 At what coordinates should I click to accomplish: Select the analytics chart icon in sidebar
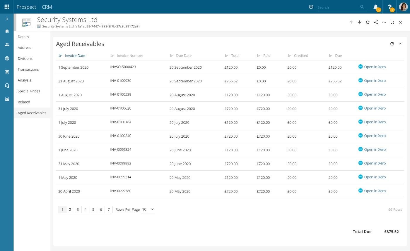(x=7, y=99)
